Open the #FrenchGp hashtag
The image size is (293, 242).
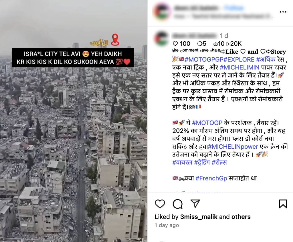211,178
